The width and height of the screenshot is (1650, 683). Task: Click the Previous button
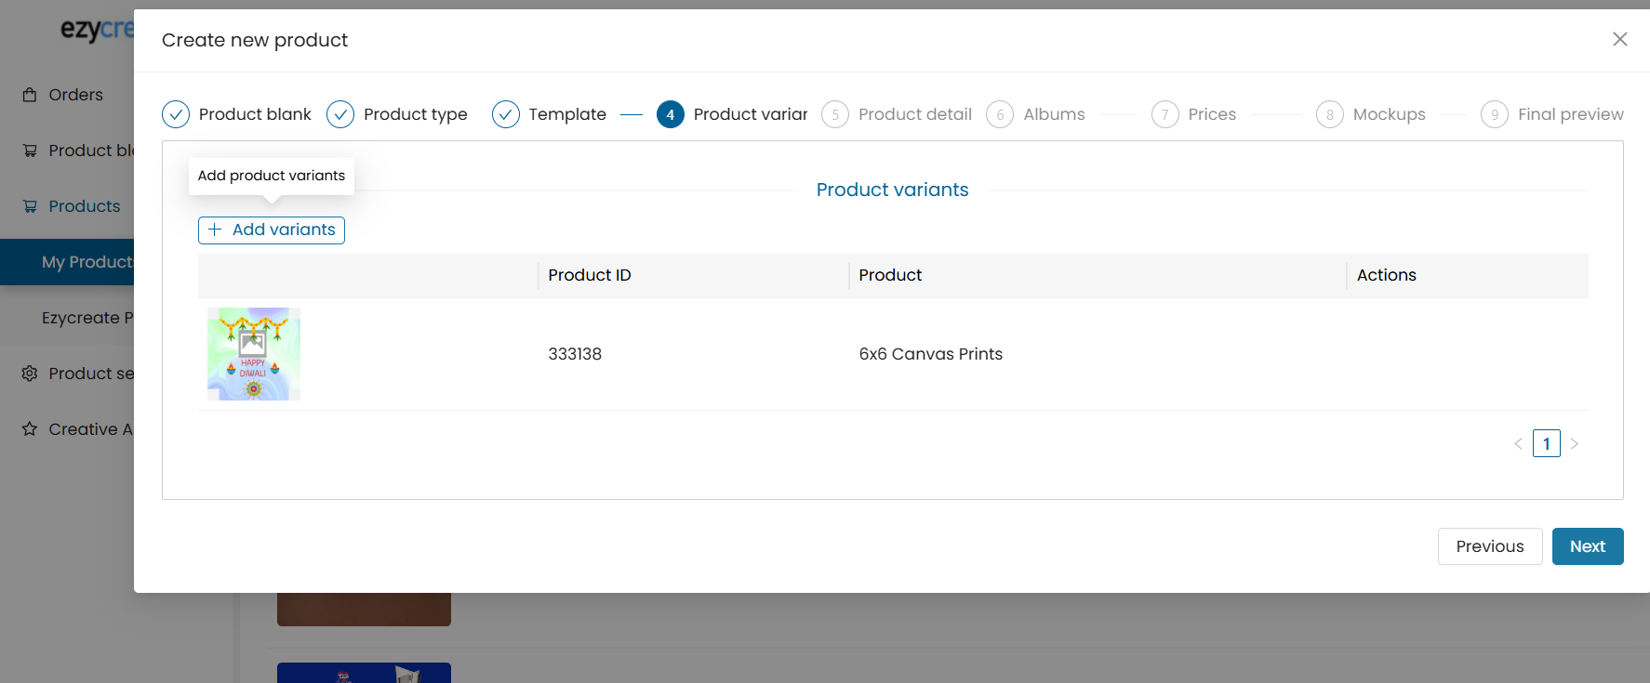point(1490,546)
